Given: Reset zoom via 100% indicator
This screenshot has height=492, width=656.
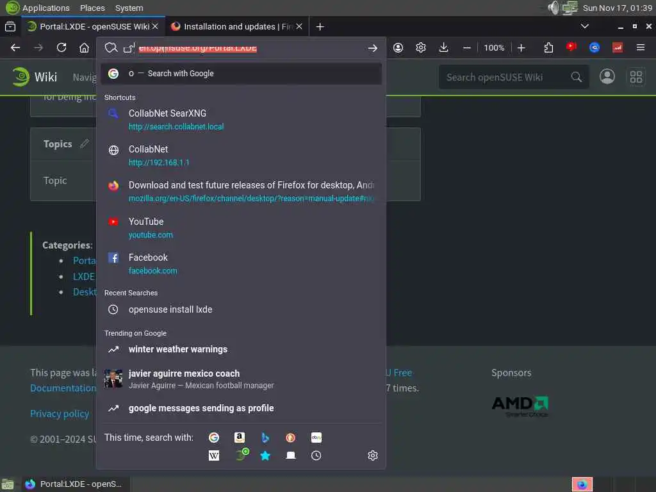Looking at the screenshot, I should coord(494,47).
